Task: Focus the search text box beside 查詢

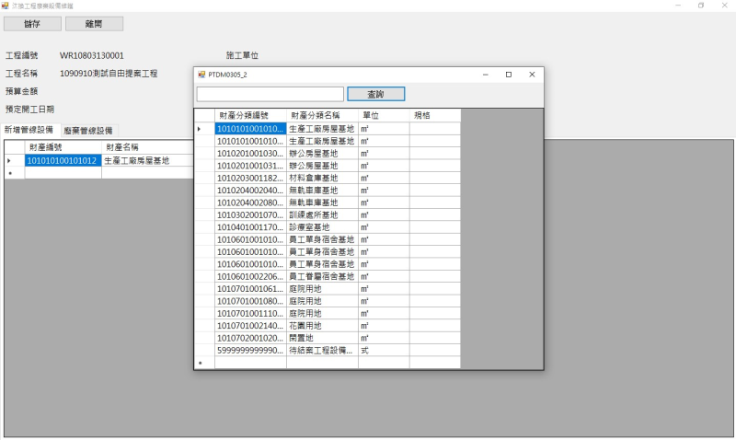Action: point(270,94)
